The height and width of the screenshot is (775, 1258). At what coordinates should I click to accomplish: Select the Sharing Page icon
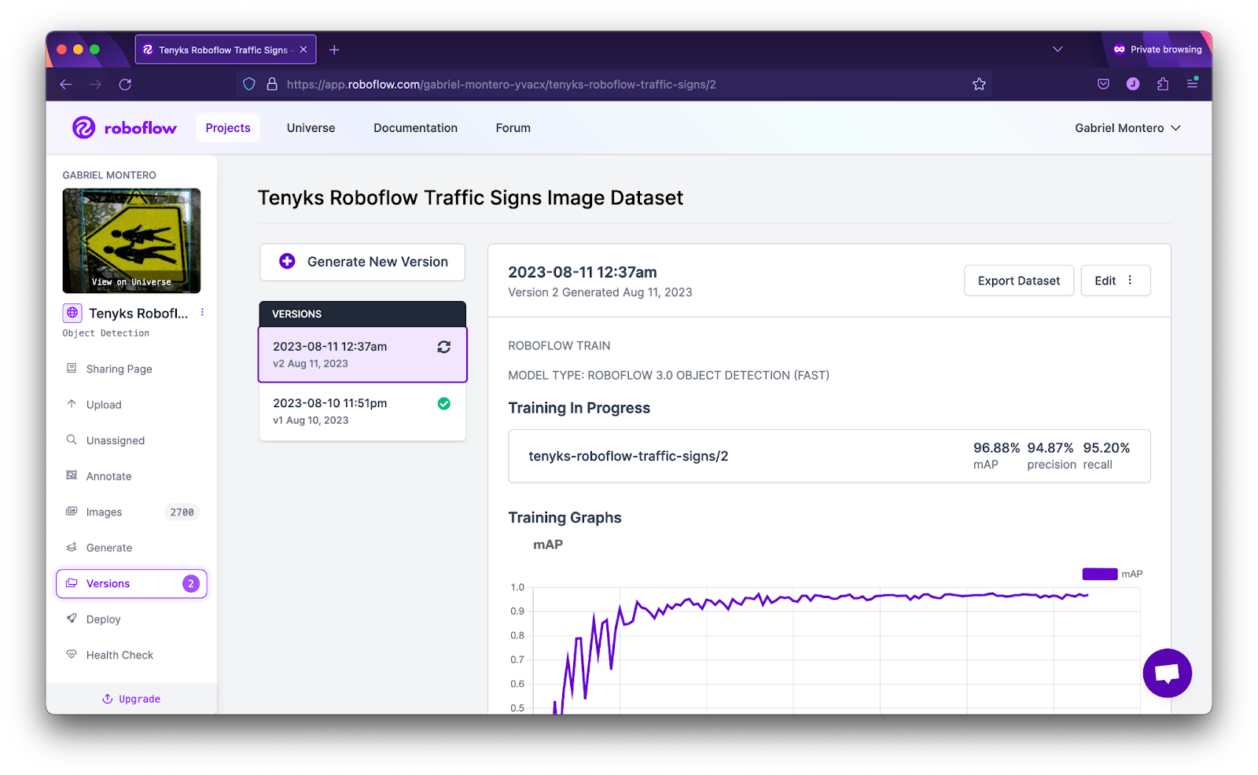click(x=72, y=368)
